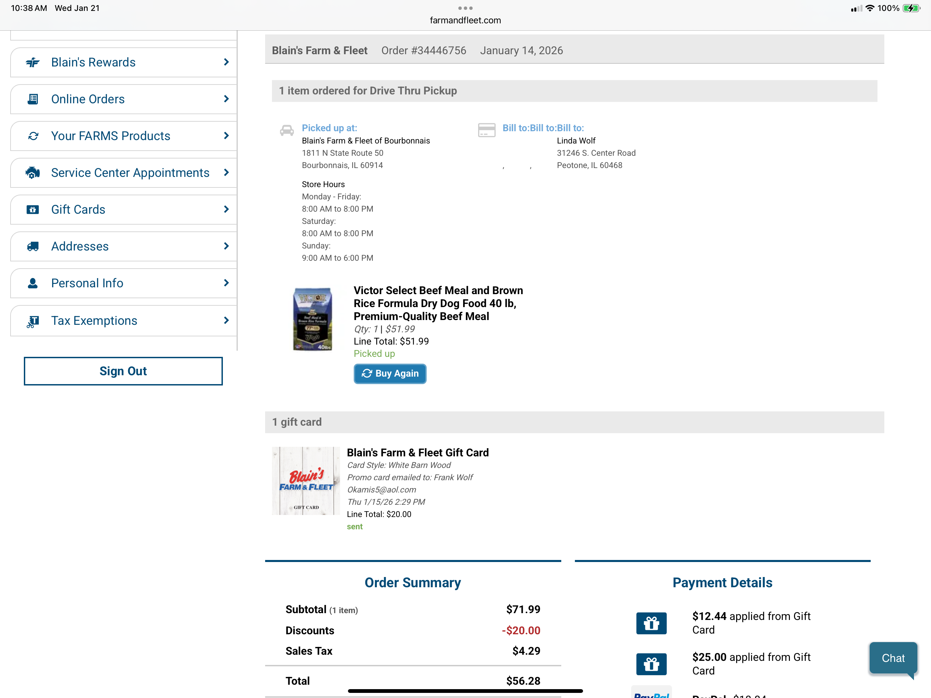The width and height of the screenshot is (931, 698).
Task: Open Addresses menu item
Action: (x=80, y=246)
